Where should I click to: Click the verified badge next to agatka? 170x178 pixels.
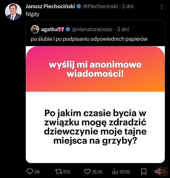(x=68, y=29)
